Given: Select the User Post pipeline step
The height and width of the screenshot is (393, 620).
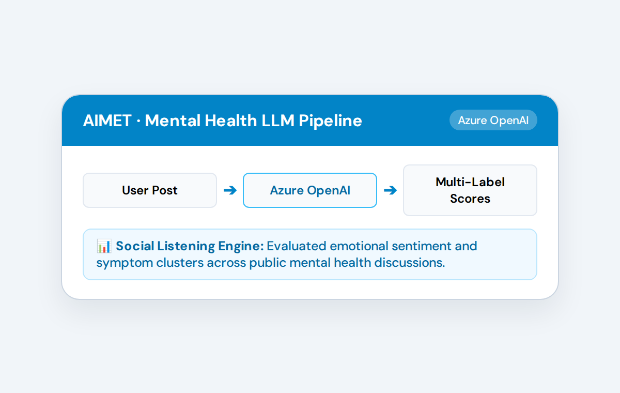Looking at the screenshot, I should tap(150, 190).
